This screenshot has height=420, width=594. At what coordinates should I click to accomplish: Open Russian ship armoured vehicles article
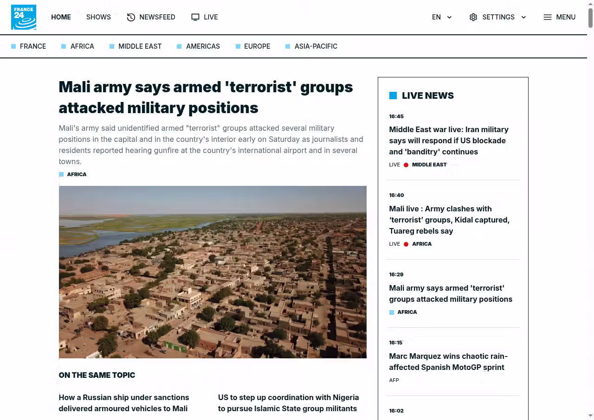click(124, 403)
